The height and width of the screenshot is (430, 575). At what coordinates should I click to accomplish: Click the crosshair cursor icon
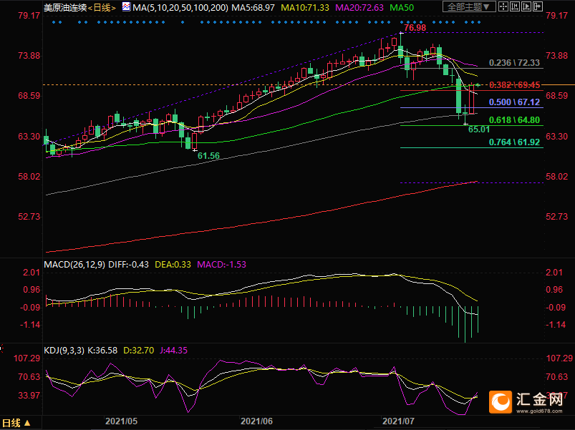pos(503,6)
